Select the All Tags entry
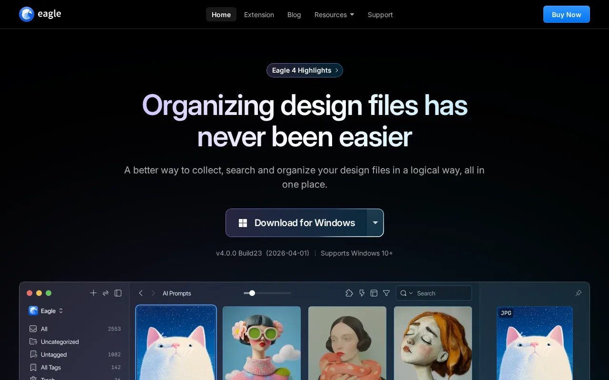This screenshot has height=380, width=609. [x=75, y=367]
